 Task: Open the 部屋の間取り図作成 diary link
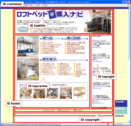73,44
